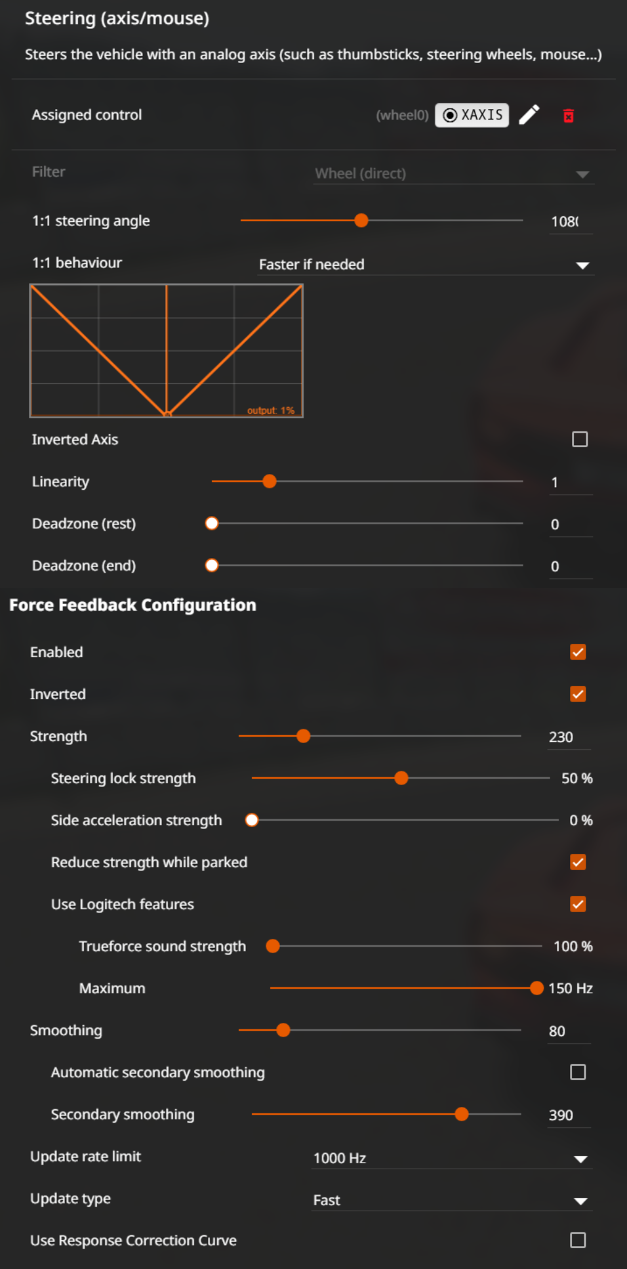Uncheck the Force Feedback Inverted option

578,694
